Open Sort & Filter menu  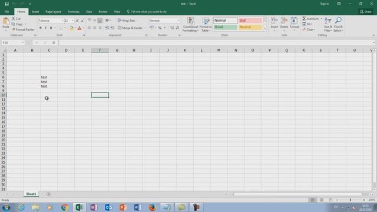(328, 25)
